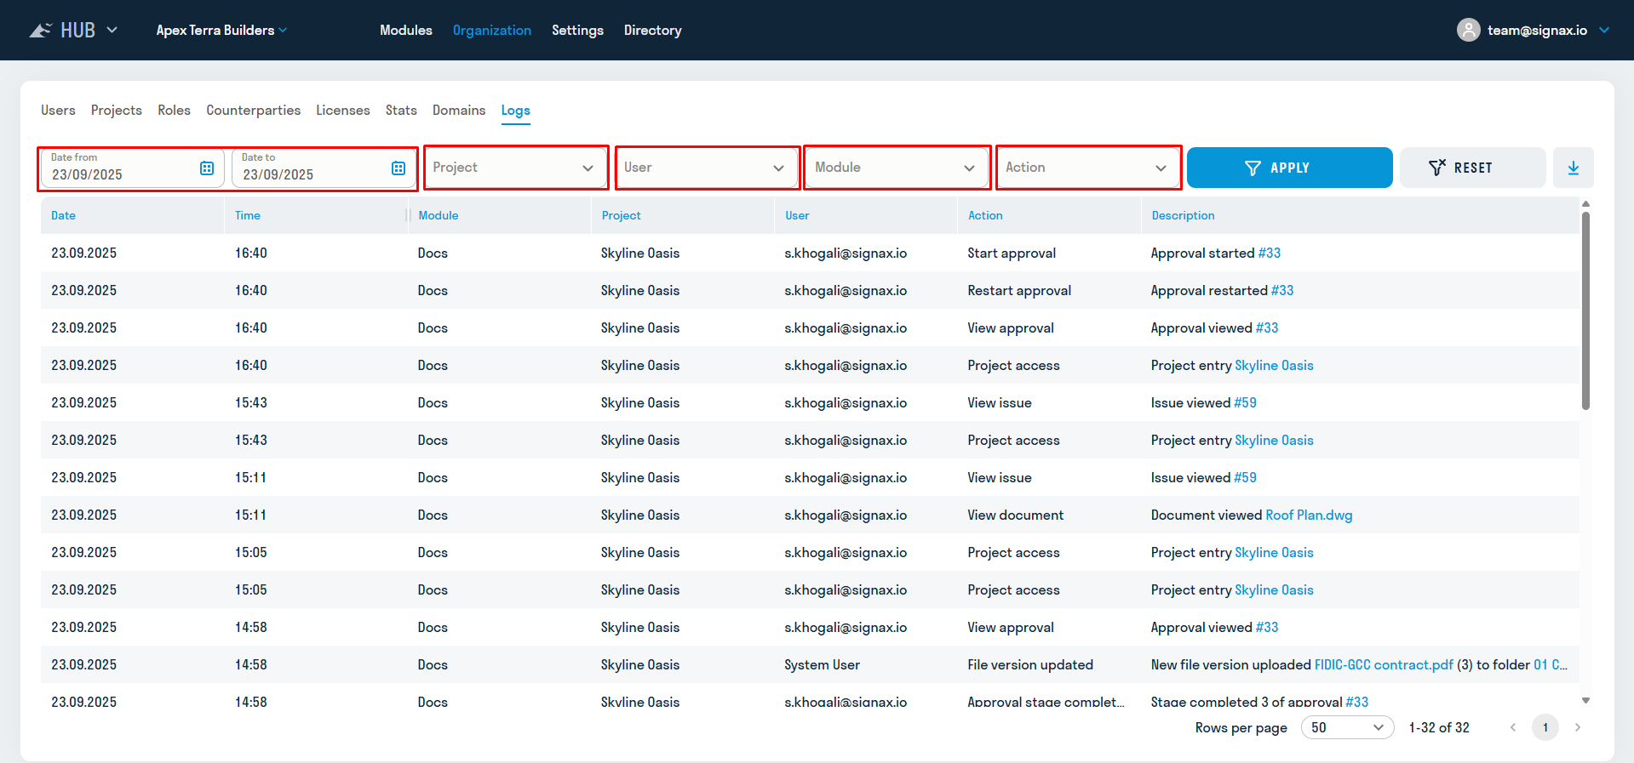Open #33 link in 16:40 Approval viewed row
This screenshot has height=763, width=1634.
pyautogui.click(x=1267, y=327)
